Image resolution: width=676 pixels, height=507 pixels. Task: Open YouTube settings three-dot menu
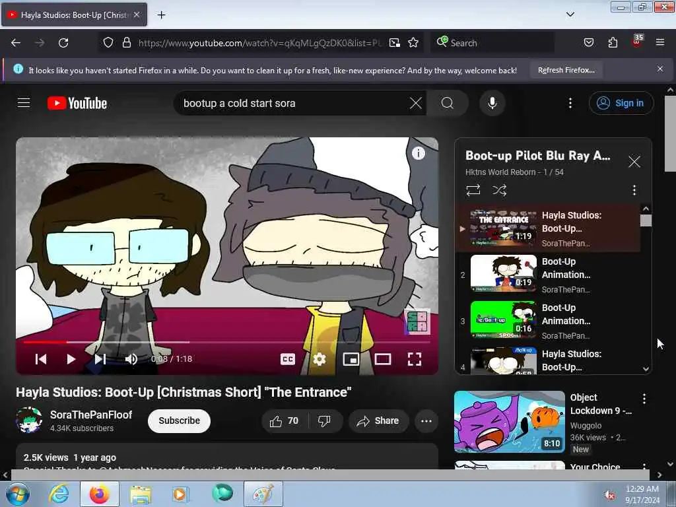pos(570,103)
